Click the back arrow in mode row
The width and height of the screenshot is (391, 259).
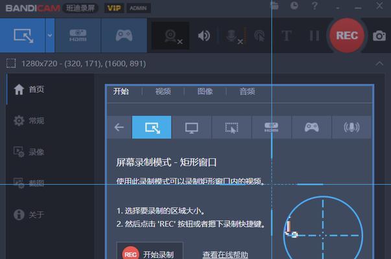click(119, 128)
